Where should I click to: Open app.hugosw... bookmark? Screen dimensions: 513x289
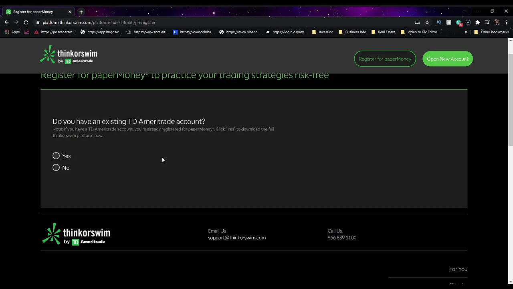101,32
